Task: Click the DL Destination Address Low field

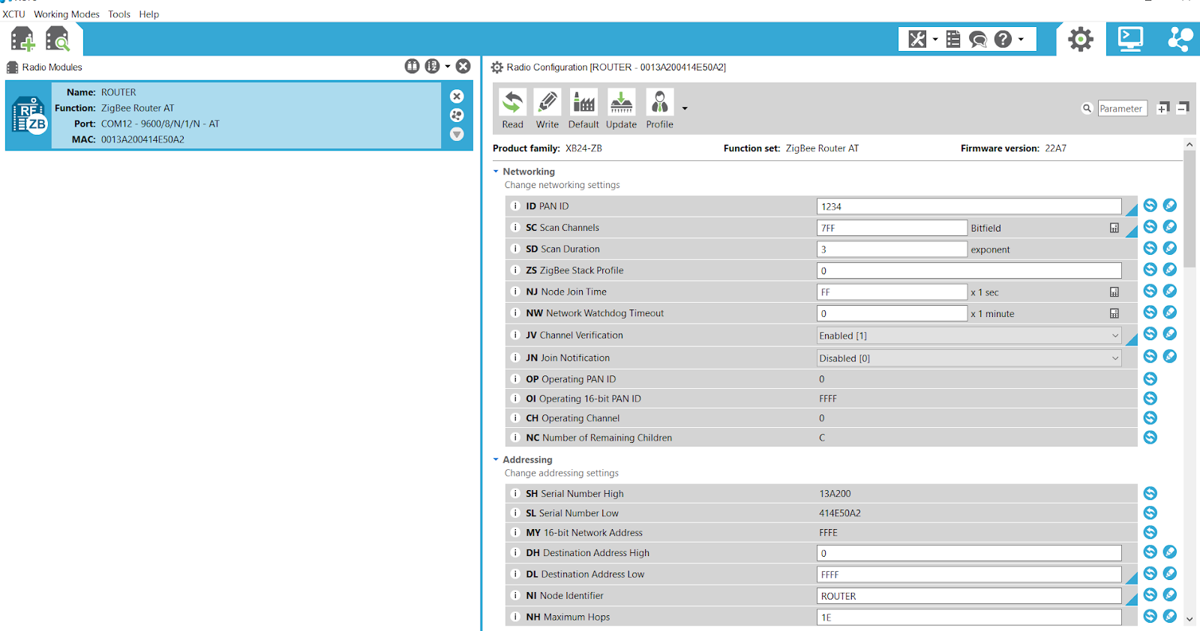Action: (x=969, y=575)
